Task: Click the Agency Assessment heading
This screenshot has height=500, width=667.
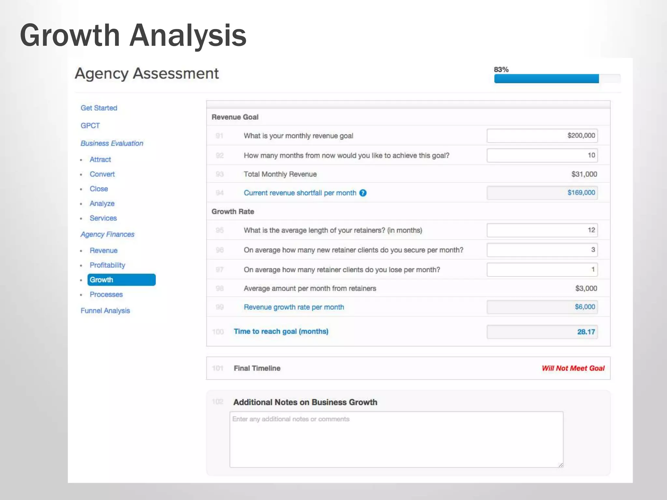Action: point(147,74)
